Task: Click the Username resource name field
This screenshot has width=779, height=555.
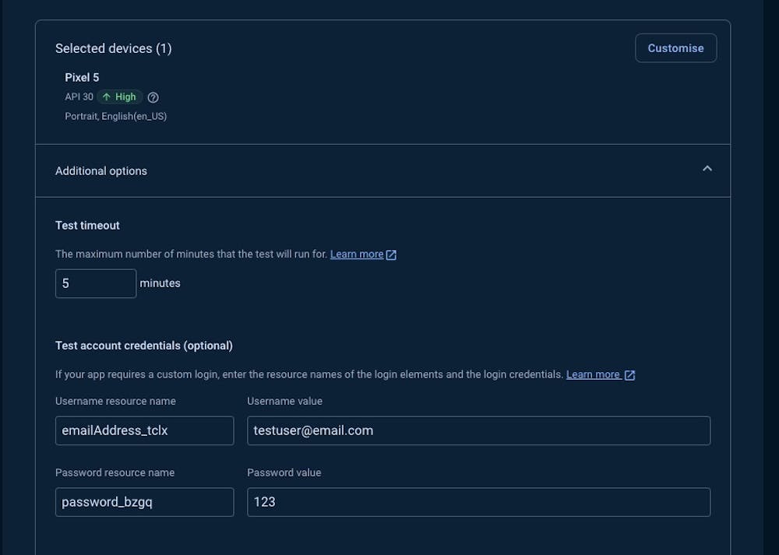Action: click(144, 430)
